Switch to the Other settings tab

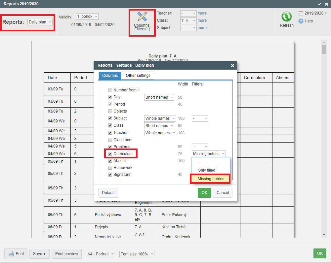pyautogui.click(x=138, y=76)
